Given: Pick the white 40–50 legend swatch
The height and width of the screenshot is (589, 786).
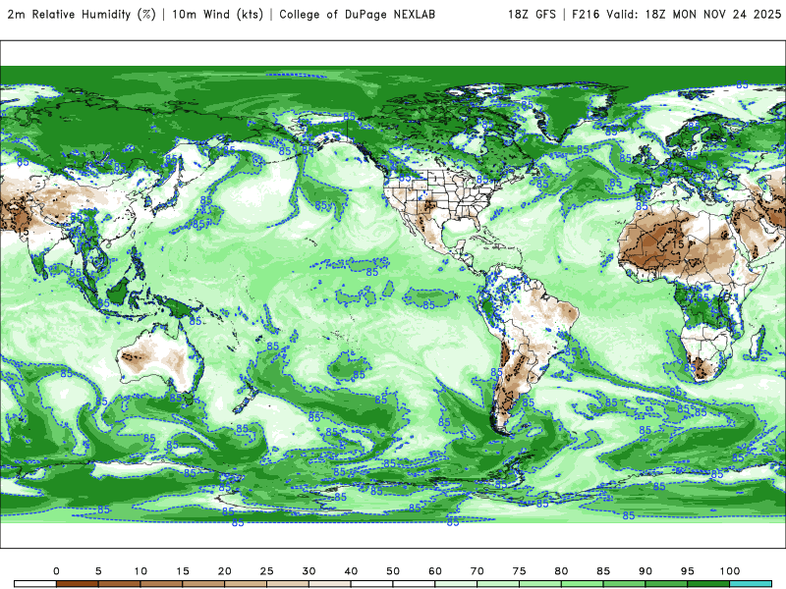Looking at the screenshot, I should pos(372,584).
